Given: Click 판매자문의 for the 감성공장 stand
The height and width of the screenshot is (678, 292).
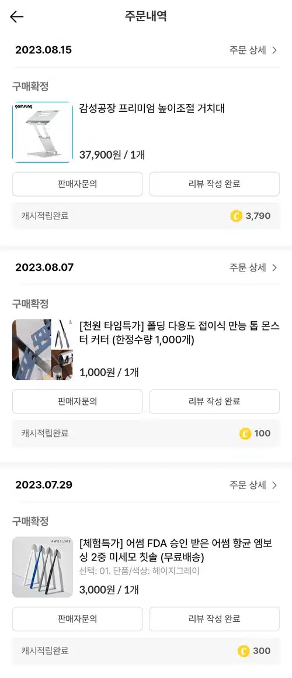Looking at the screenshot, I should click(x=77, y=184).
